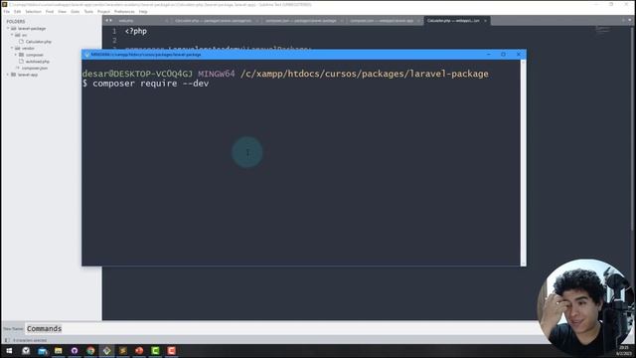The height and width of the screenshot is (358, 636).
Task: Open autoload.php in the sidebar
Action: (x=38, y=62)
